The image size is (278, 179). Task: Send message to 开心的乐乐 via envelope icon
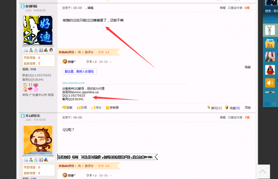25,160
